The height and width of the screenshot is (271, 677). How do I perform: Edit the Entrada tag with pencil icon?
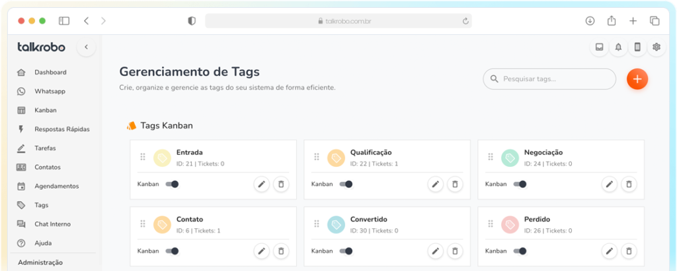click(262, 185)
